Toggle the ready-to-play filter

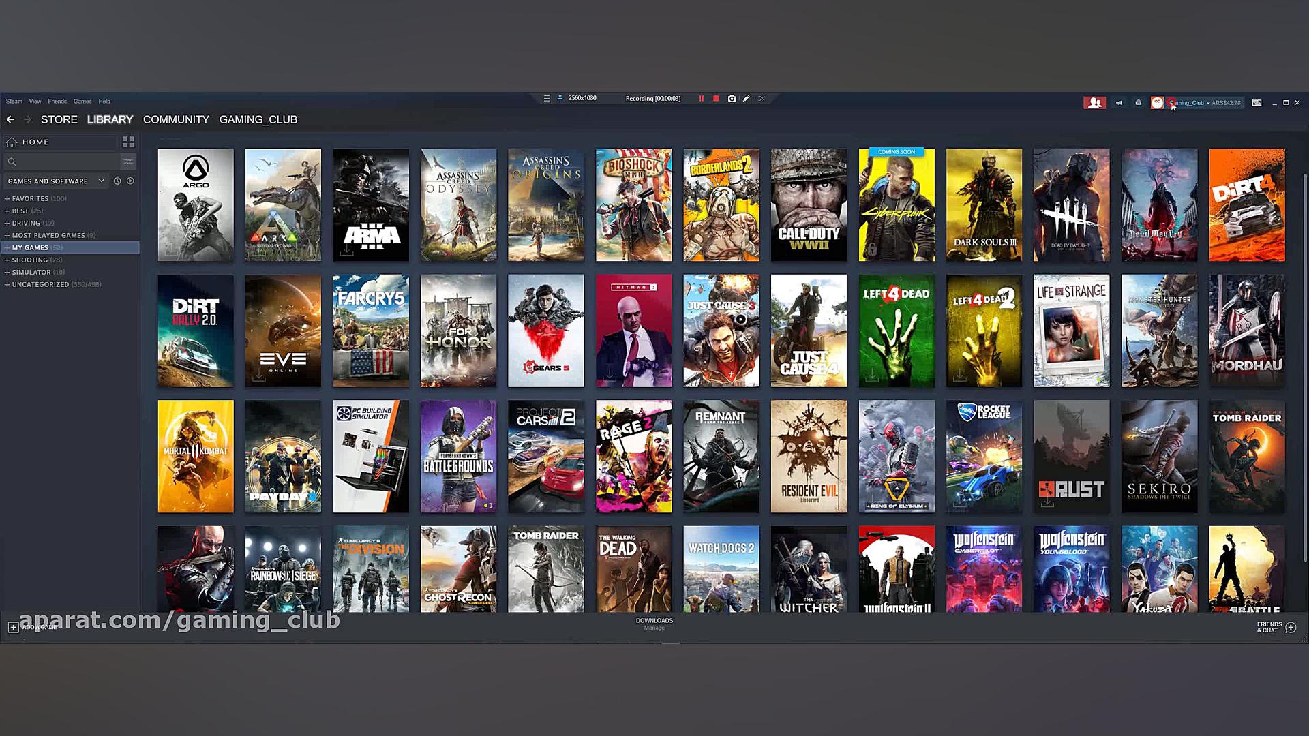130,181
